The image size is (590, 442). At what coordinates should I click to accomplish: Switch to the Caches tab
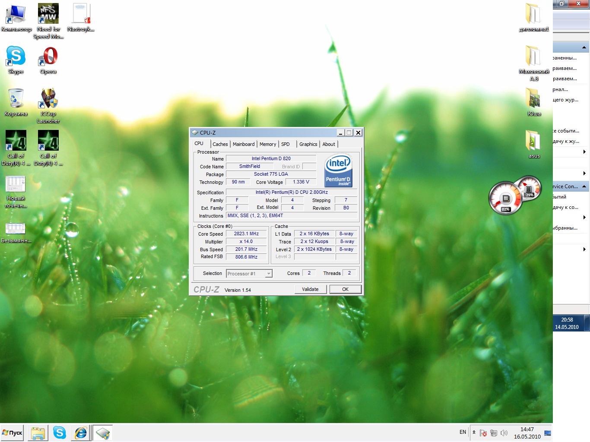coord(220,144)
